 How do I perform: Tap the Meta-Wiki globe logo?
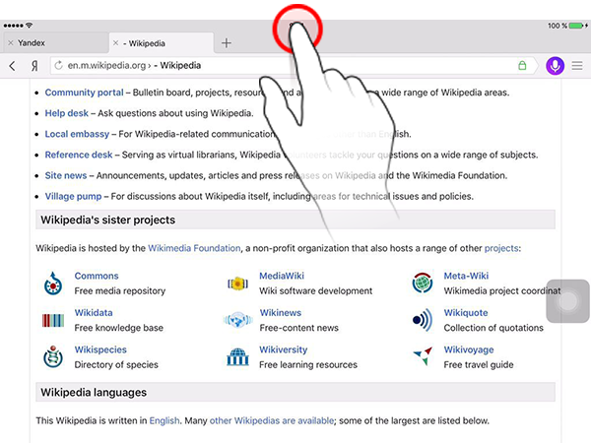tap(423, 284)
